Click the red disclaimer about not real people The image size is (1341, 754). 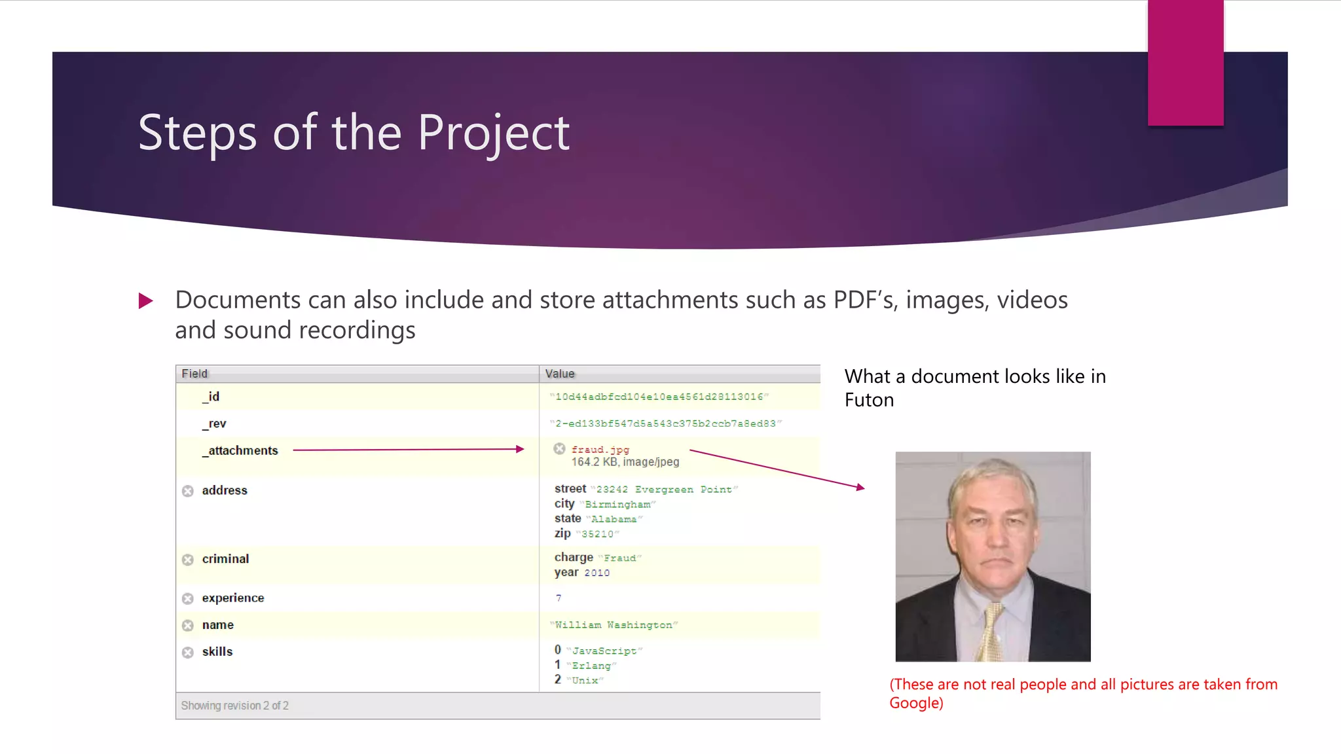(1083, 694)
